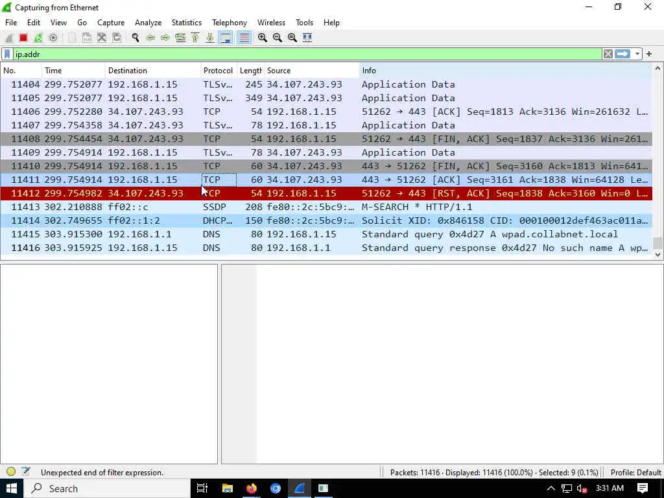Open Find a packet magnifier tool

click(136, 38)
